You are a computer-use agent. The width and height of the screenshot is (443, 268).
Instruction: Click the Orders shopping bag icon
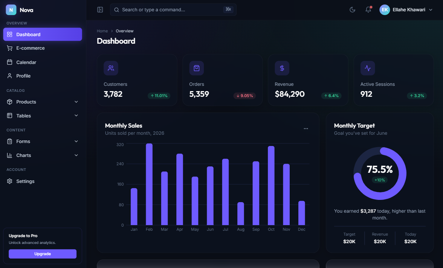tap(196, 68)
